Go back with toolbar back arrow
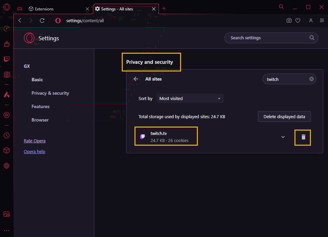Screen dimensions: 328x237 [20, 20]
